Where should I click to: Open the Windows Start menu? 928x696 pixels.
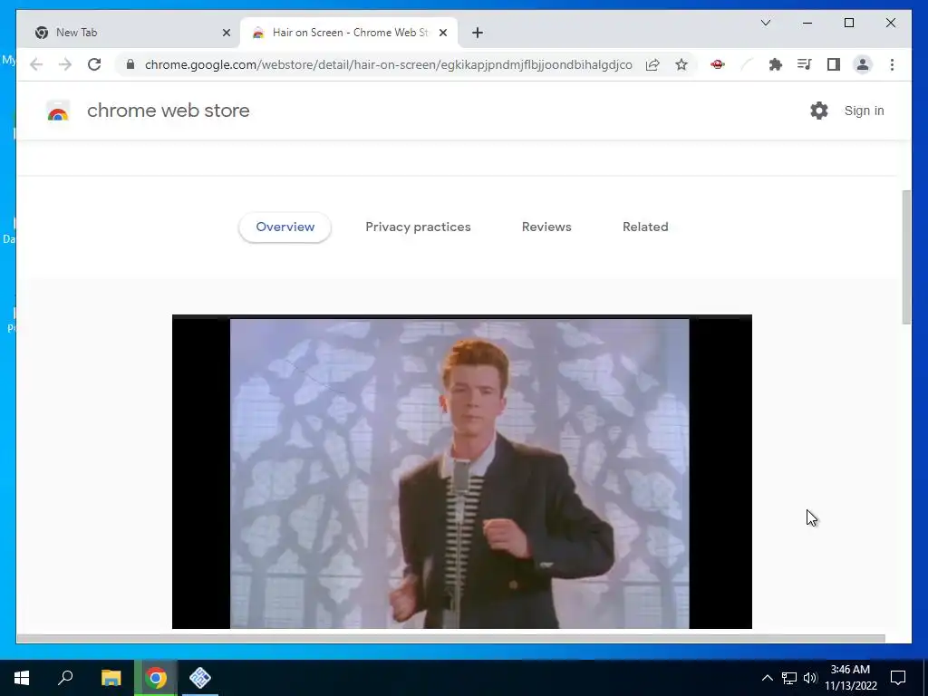coord(22,678)
